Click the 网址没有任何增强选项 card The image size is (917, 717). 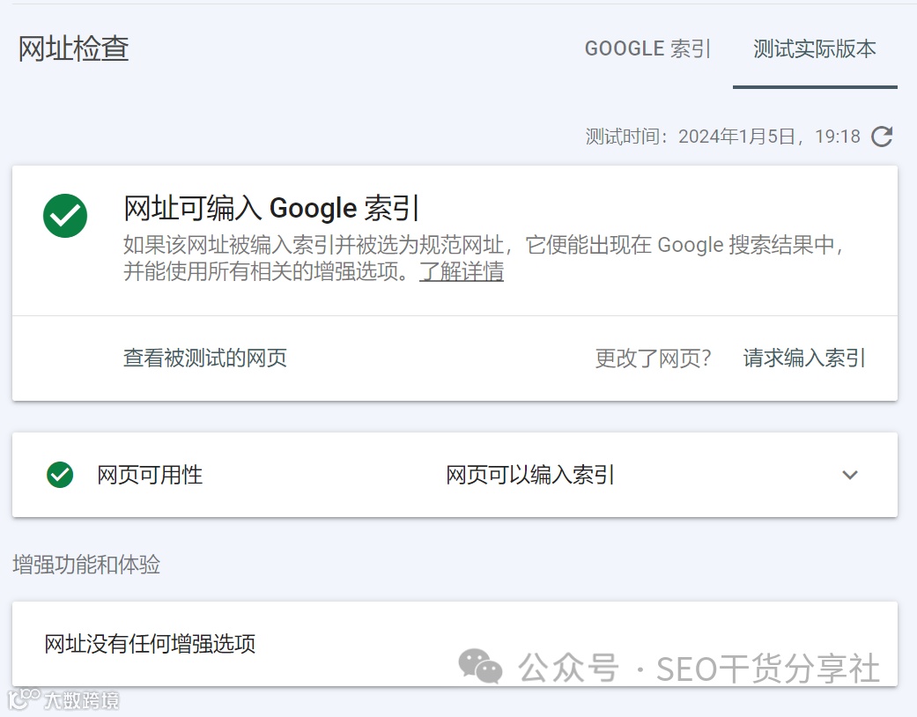[x=150, y=644]
